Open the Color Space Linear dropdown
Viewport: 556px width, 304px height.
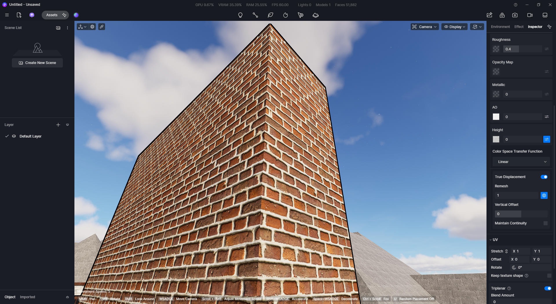521,162
